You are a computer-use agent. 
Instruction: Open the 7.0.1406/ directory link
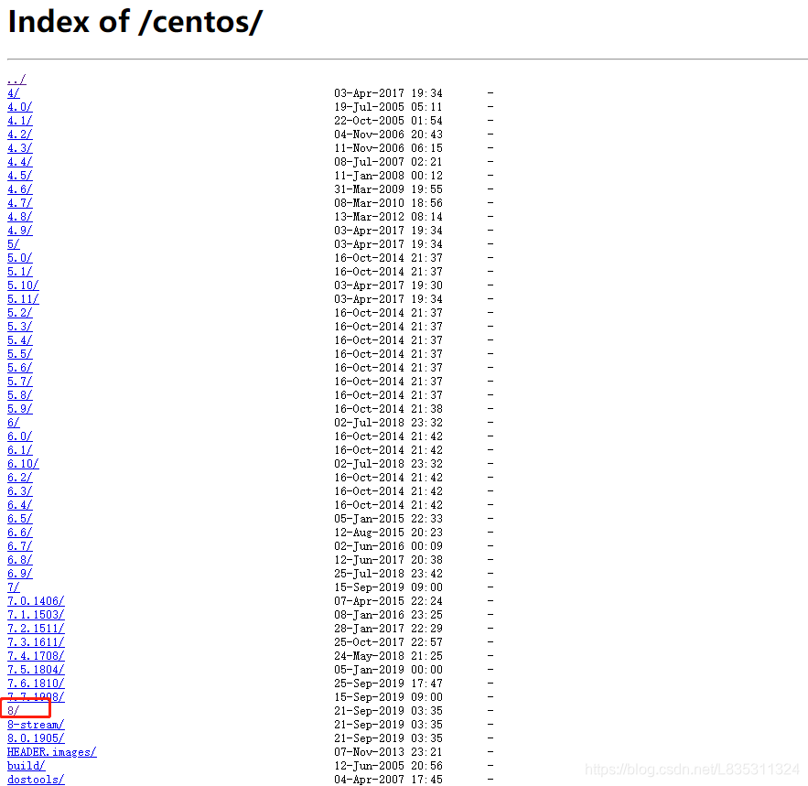tap(36, 601)
